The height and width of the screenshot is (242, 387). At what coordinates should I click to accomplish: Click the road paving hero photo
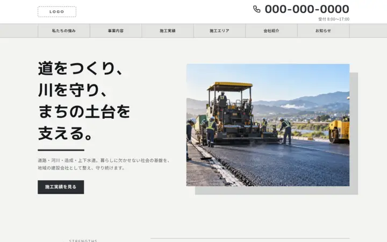point(268,125)
